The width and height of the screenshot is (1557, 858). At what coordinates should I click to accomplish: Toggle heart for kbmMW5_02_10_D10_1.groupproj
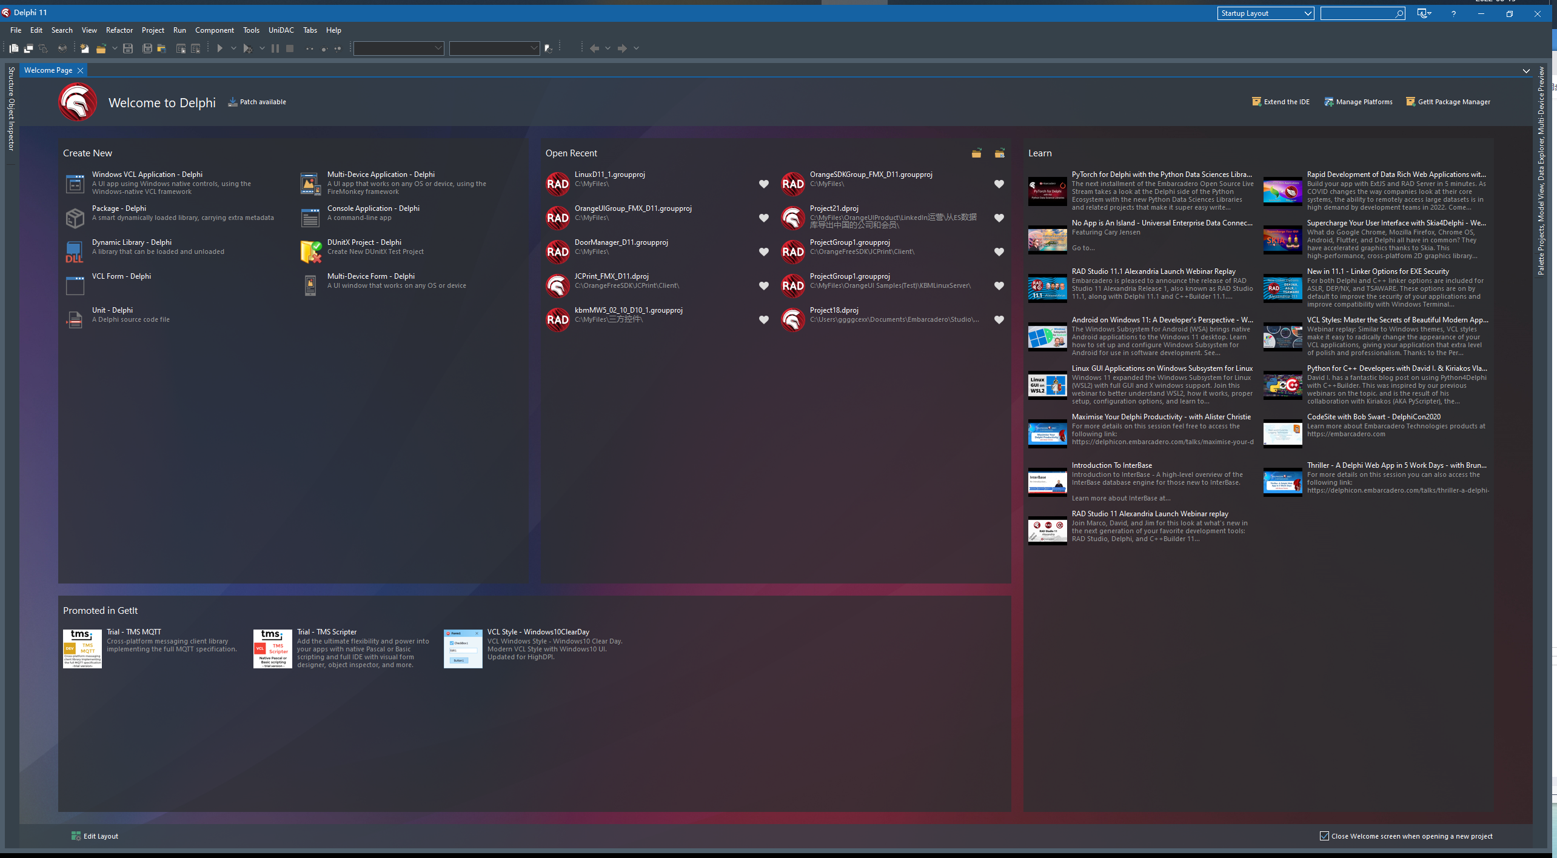point(764,320)
